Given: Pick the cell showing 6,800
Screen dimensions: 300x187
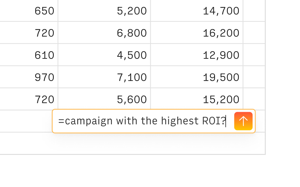Looking at the screenshot, I should (x=104, y=33).
